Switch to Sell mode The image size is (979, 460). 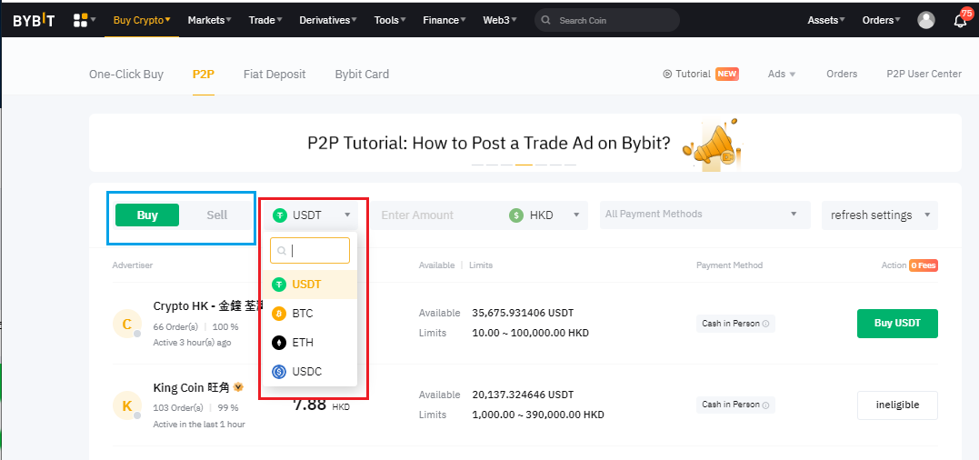(216, 215)
